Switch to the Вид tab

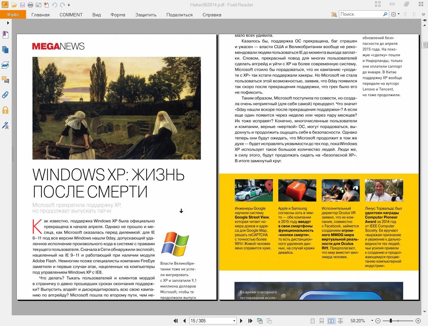coord(96,15)
